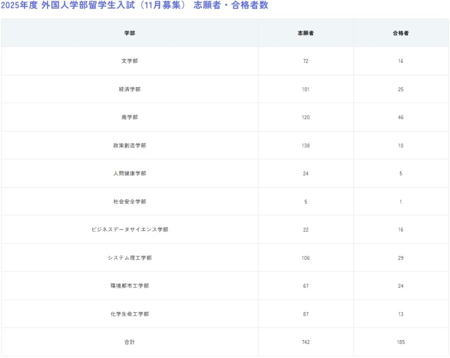
Task: Click the 101 applicants cell for 経済学部
Action: click(306, 89)
